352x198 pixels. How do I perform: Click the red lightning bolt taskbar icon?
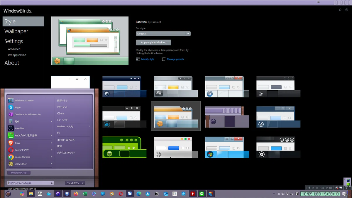point(193,194)
